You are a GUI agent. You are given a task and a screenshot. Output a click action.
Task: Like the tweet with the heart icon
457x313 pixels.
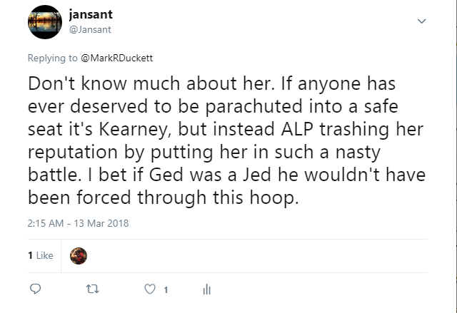tap(150, 289)
